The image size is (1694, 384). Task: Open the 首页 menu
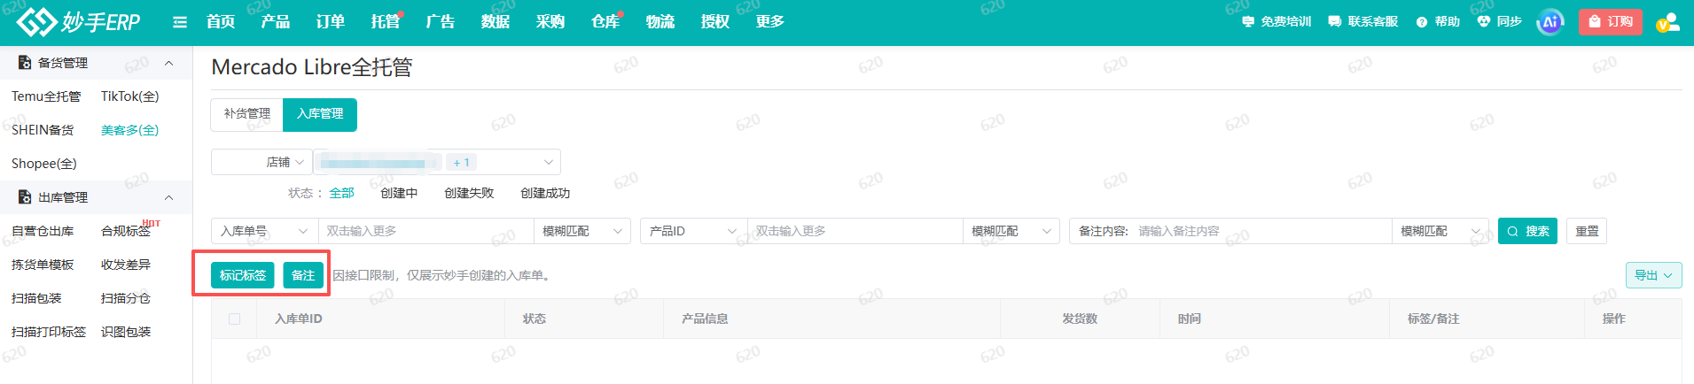[221, 22]
